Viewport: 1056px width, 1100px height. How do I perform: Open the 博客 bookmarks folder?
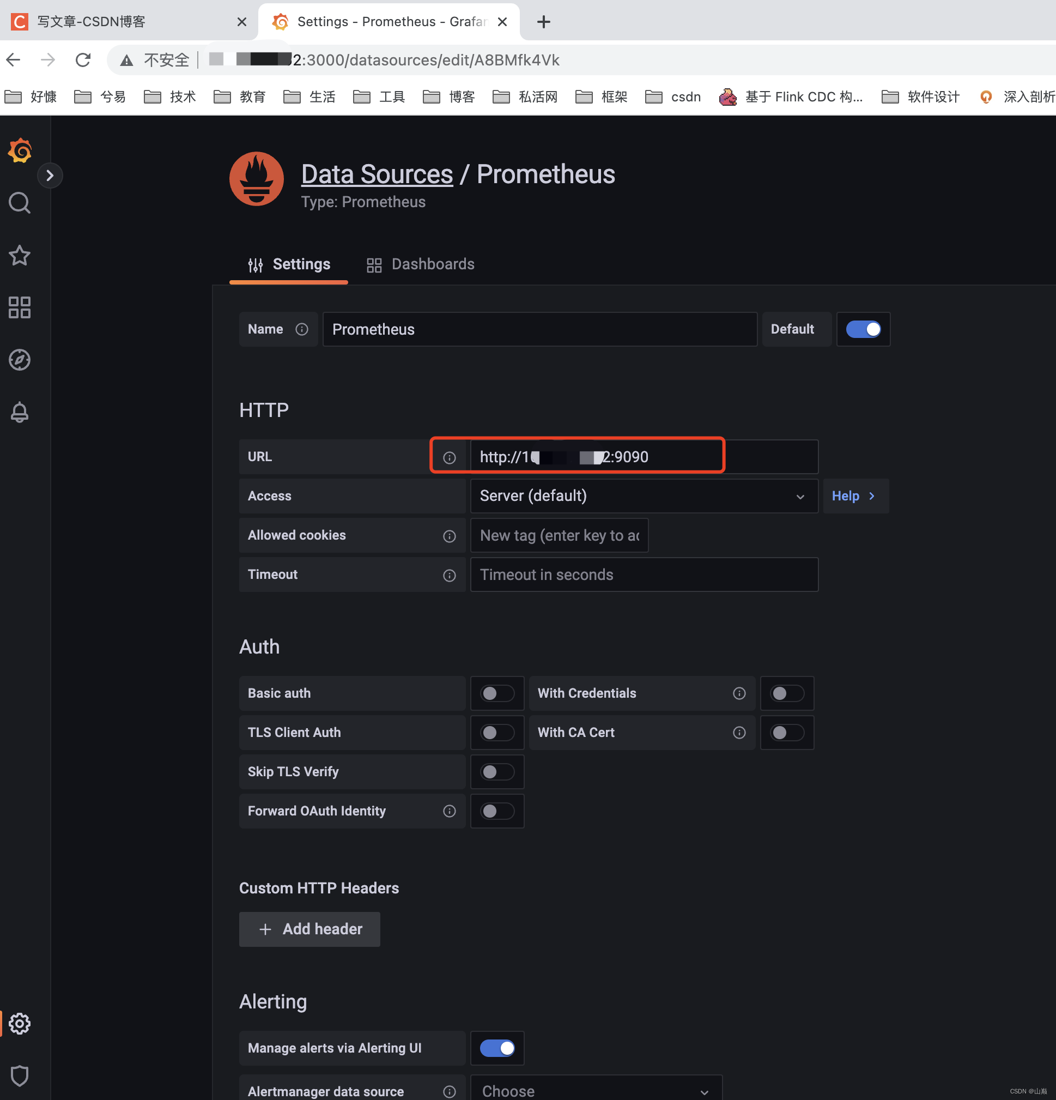pyautogui.click(x=449, y=97)
